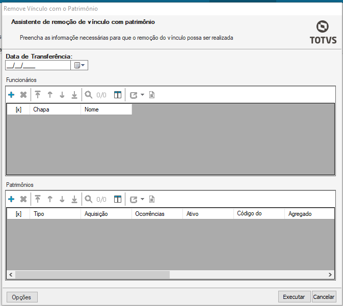Screen dimensions: 343x306
Task: Sort by the Chapa column header
Action: (55, 109)
